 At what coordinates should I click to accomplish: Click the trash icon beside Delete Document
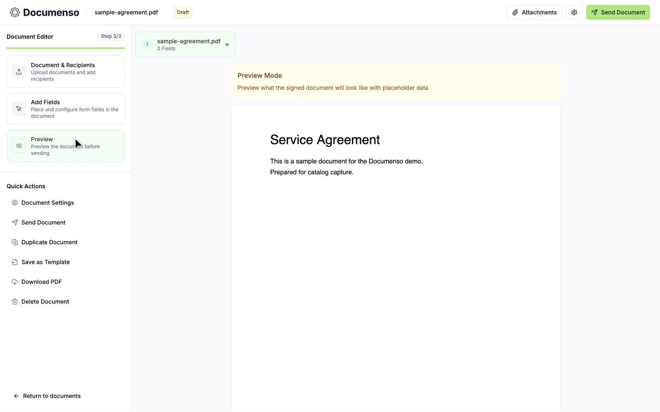click(15, 302)
